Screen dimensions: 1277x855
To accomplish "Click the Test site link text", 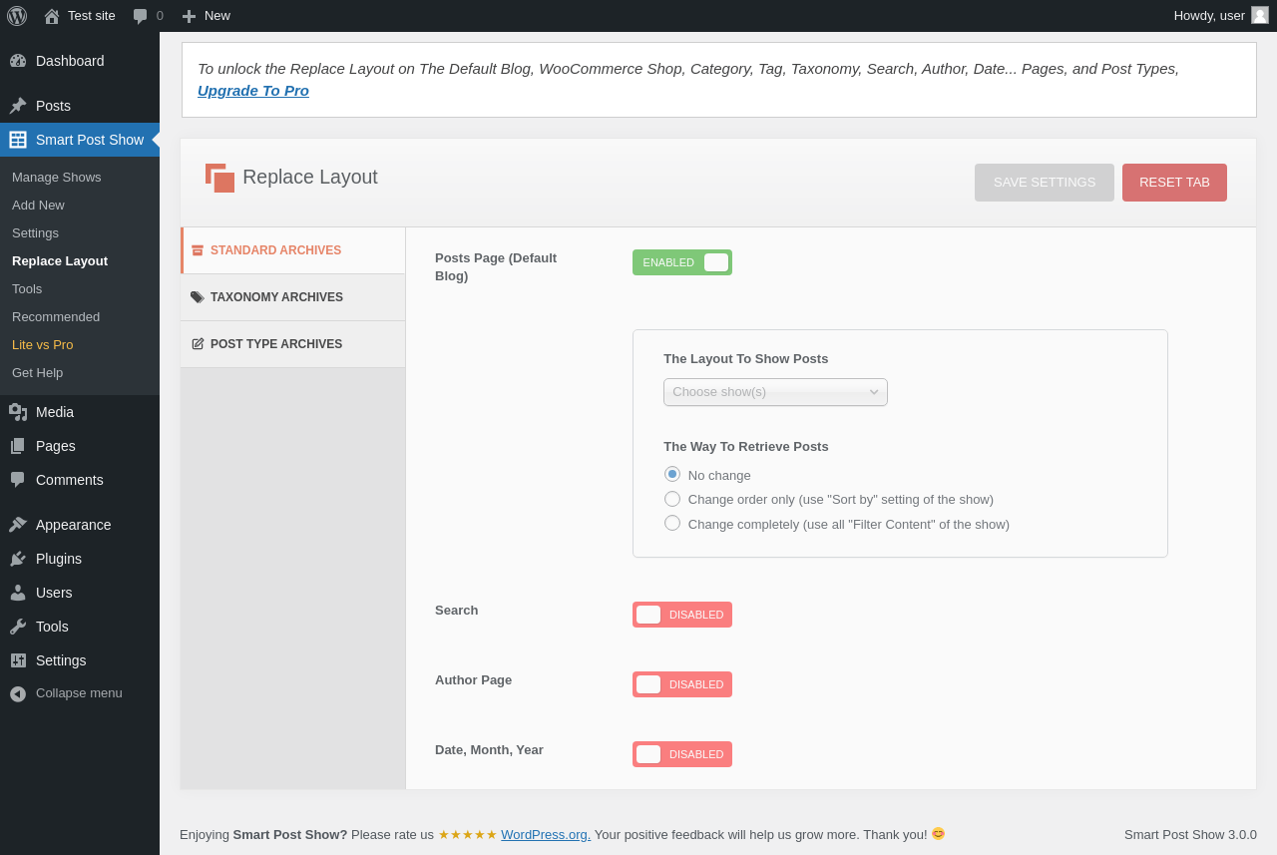I will tap(92, 15).
